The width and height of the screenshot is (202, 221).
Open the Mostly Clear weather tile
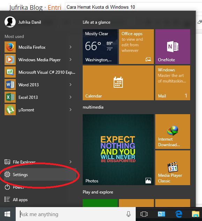[x=100, y=47]
